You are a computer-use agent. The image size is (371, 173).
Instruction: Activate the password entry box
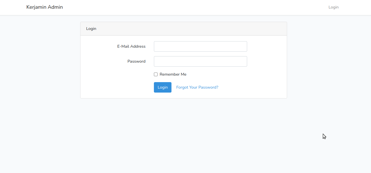pos(200,61)
